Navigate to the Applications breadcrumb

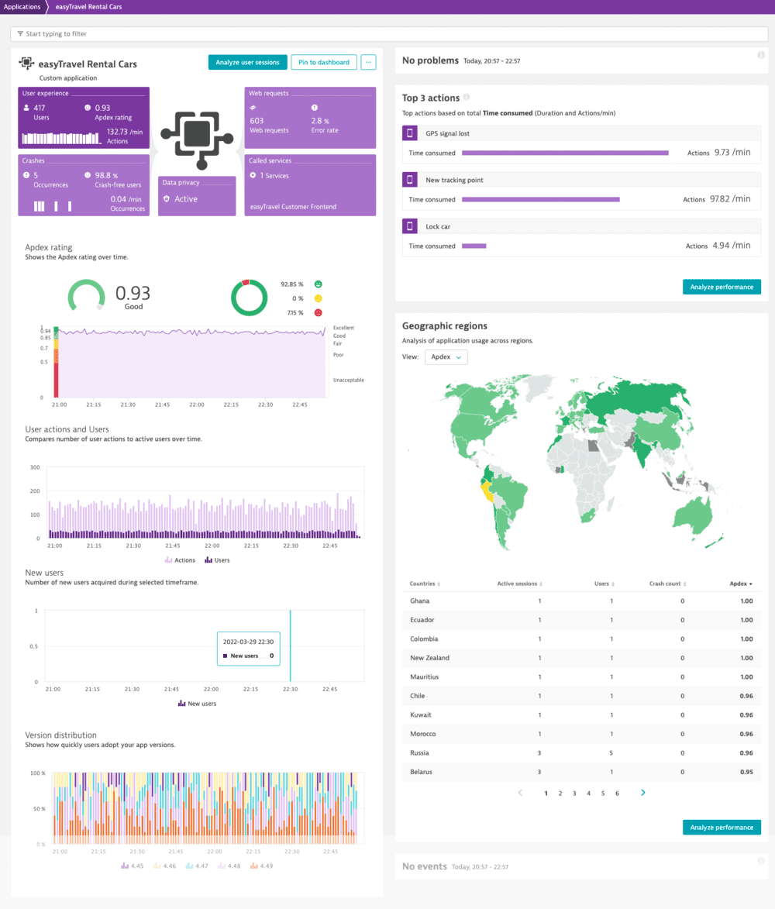pos(21,6)
